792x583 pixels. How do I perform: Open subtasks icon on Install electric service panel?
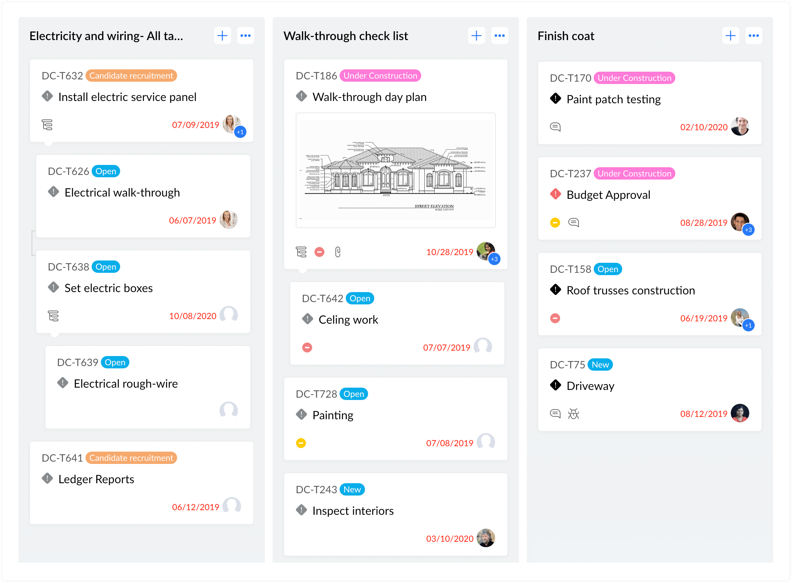click(x=47, y=125)
